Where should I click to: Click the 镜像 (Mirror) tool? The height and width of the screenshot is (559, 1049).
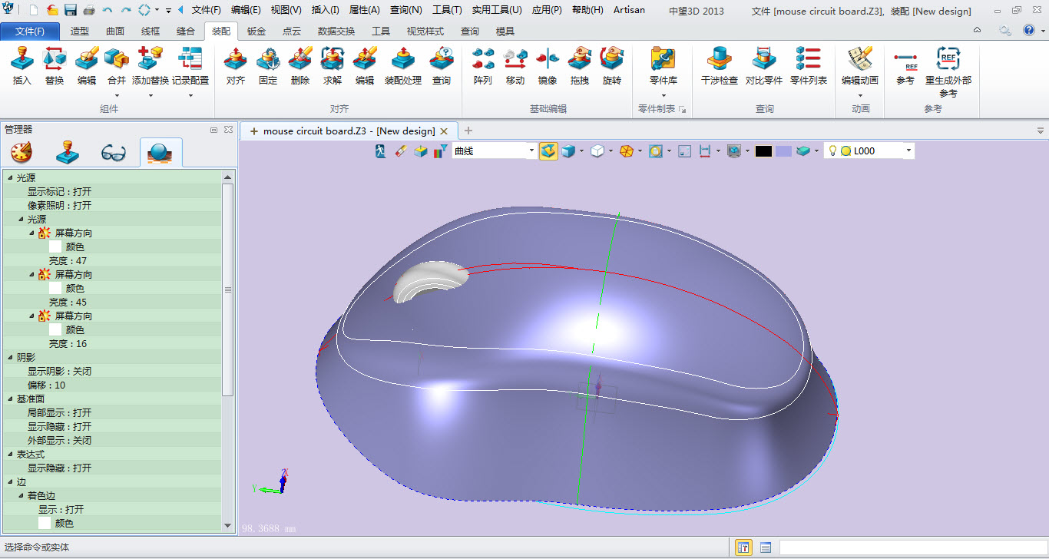548,65
